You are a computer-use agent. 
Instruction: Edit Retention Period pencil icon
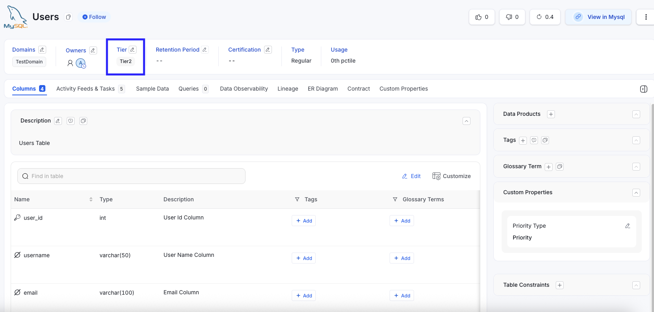204,50
